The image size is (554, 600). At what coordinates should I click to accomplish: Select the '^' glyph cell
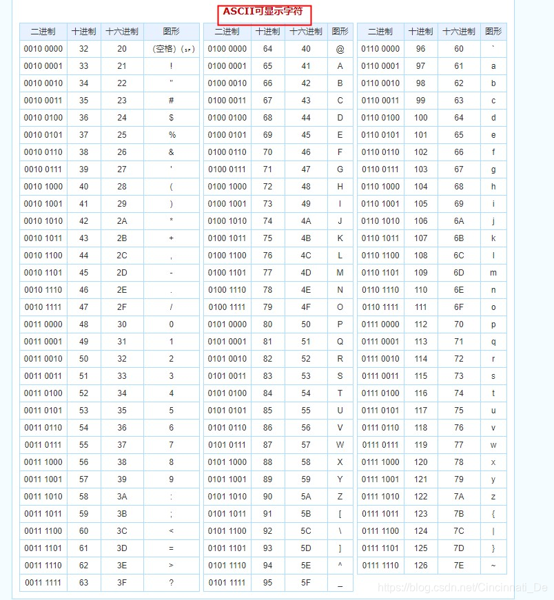coord(340,566)
